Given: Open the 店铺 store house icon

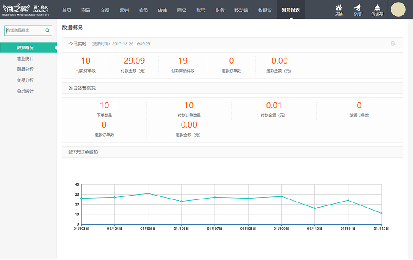Looking at the screenshot, I should tap(339, 9).
